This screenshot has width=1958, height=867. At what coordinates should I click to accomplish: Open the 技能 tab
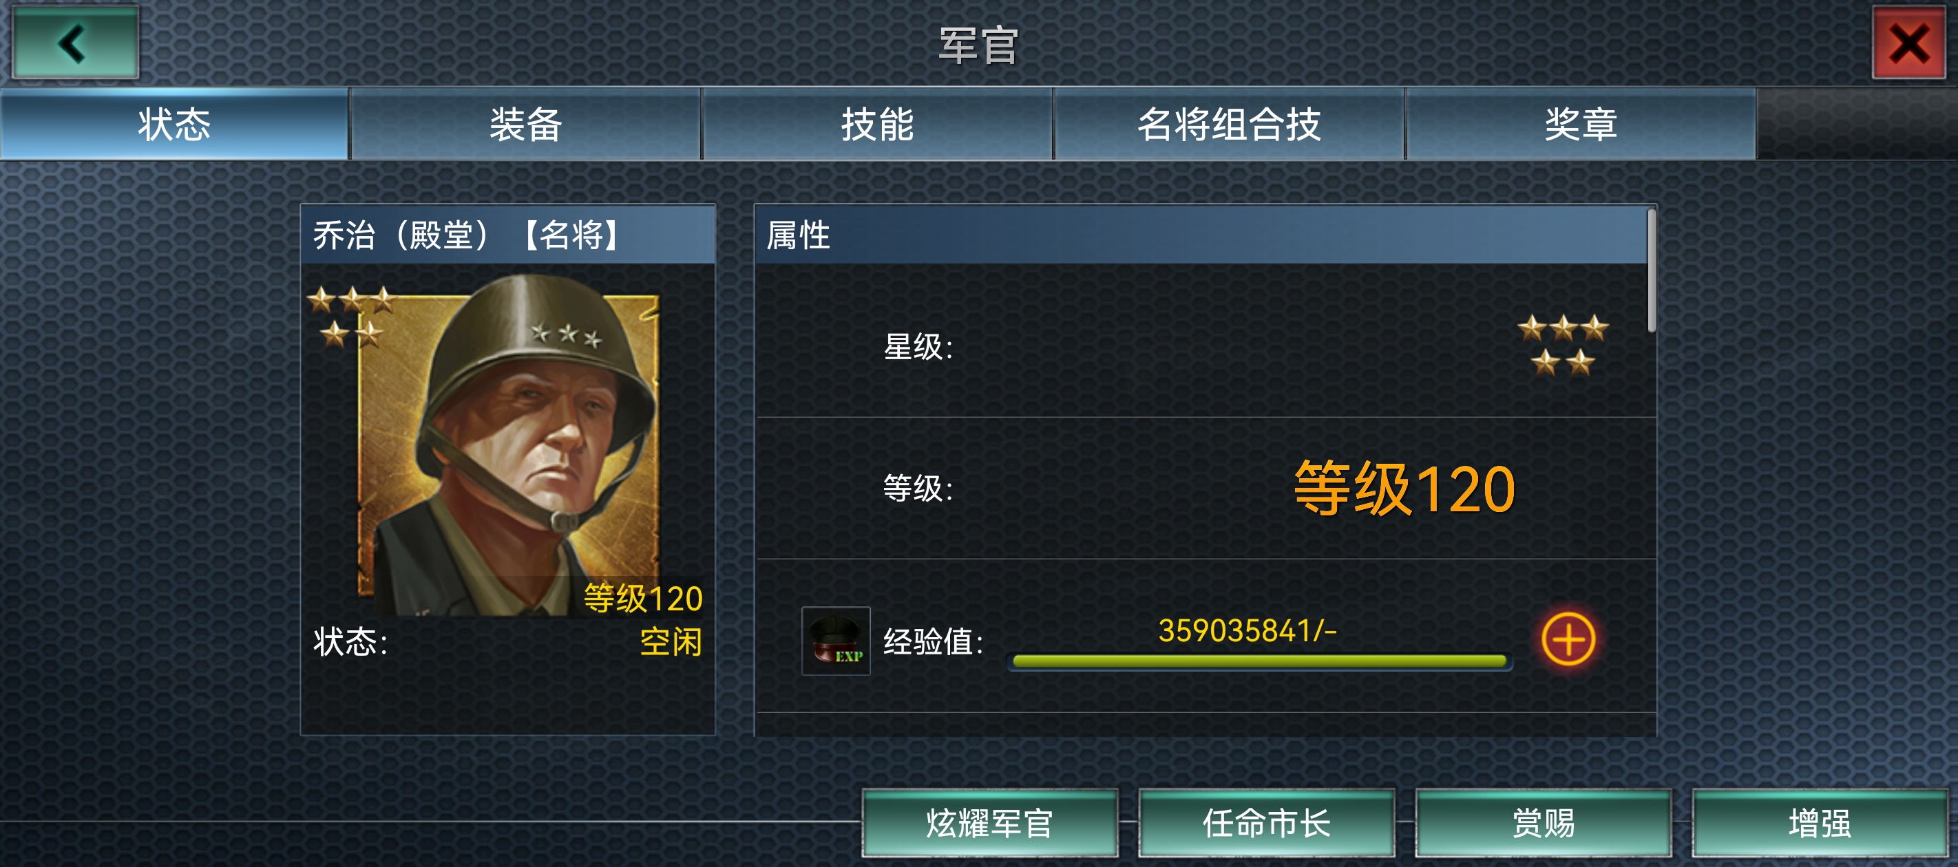(x=877, y=124)
